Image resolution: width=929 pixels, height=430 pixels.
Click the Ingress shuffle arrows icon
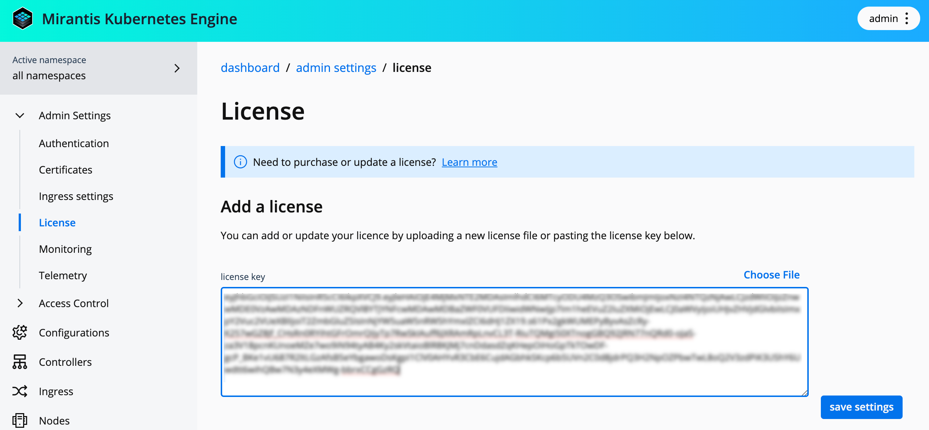click(x=20, y=391)
